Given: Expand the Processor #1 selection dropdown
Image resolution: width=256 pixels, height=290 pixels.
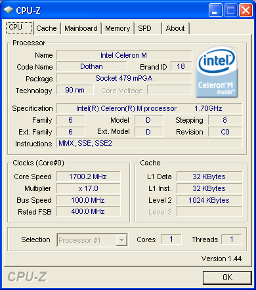Looking at the screenshot, I should pyautogui.click(x=121, y=240).
